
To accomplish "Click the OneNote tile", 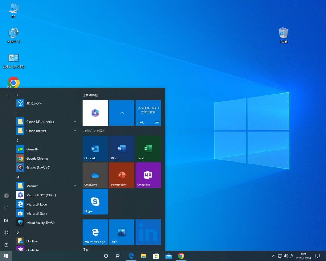I will (x=148, y=175).
